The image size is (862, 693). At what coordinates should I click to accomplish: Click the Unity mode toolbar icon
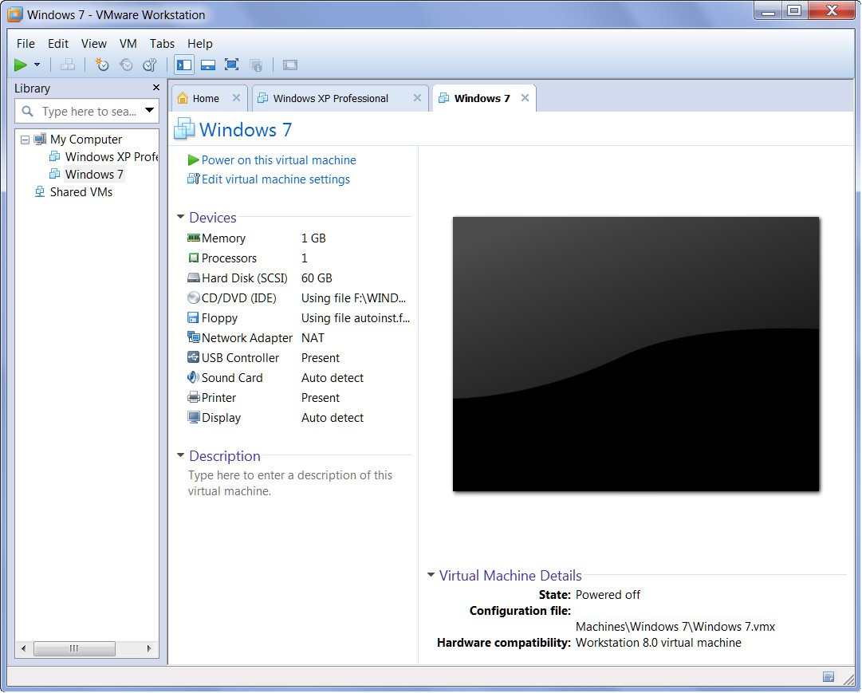(x=256, y=65)
